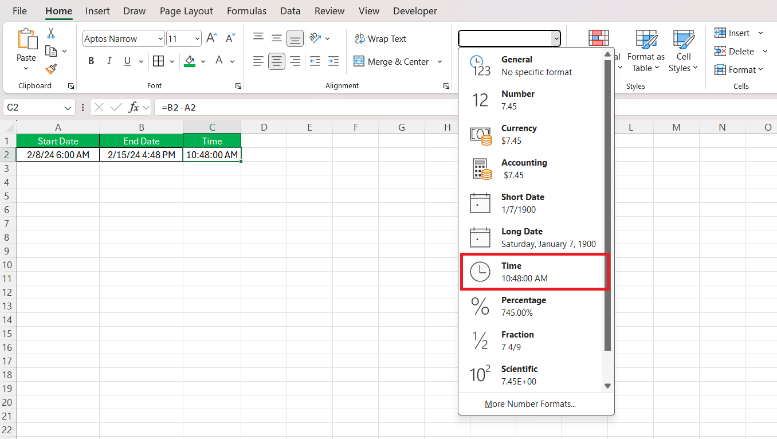The height and width of the screenshot is (439, 777).
Task: Click the Insert Function fx icon
Action: (134, 107)
